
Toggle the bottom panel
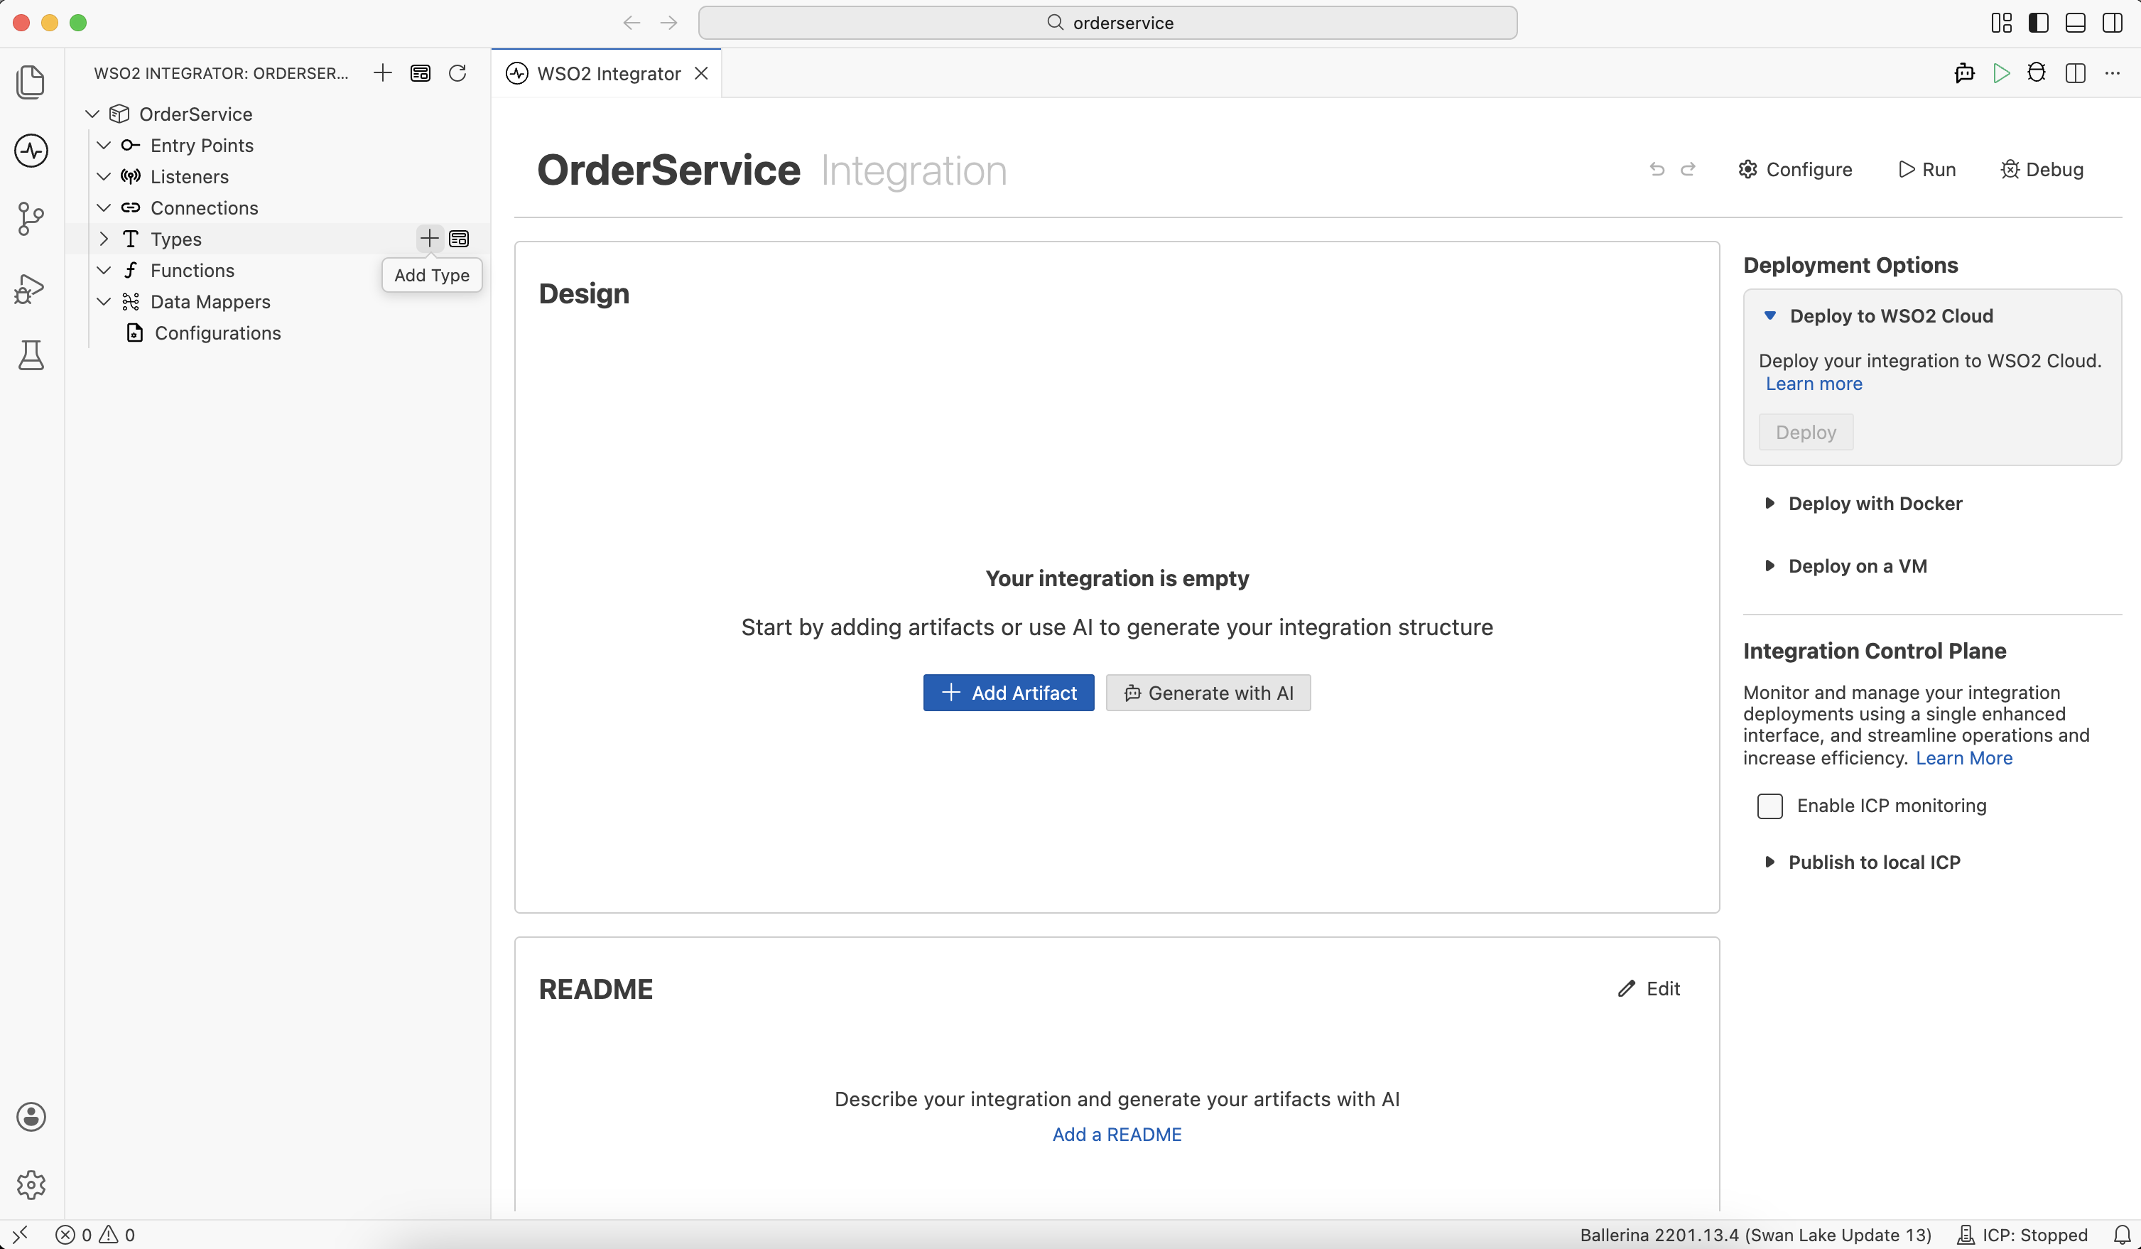coord(2076,23)
